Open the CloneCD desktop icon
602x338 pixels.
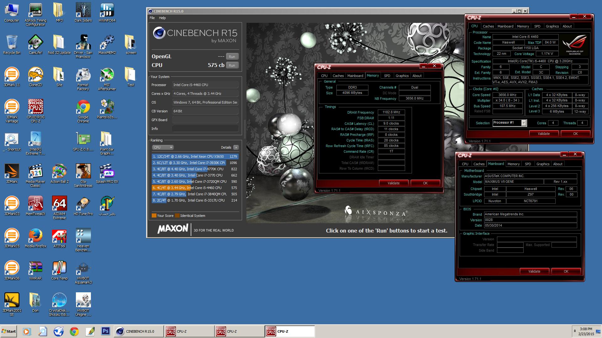(x=35, y=77)
